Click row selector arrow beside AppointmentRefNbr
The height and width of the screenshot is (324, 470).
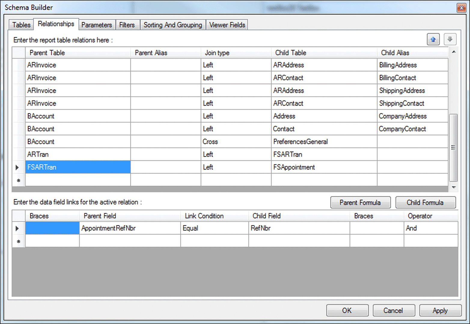(x=17, y=228)
